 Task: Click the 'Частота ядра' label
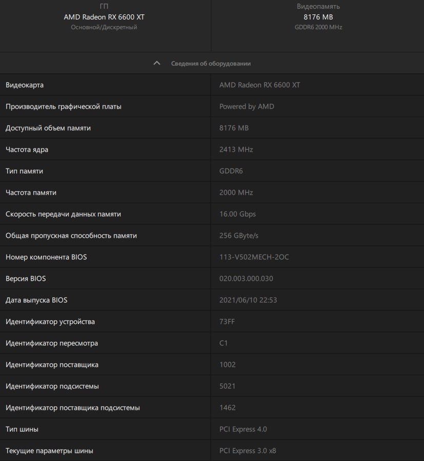27,150
